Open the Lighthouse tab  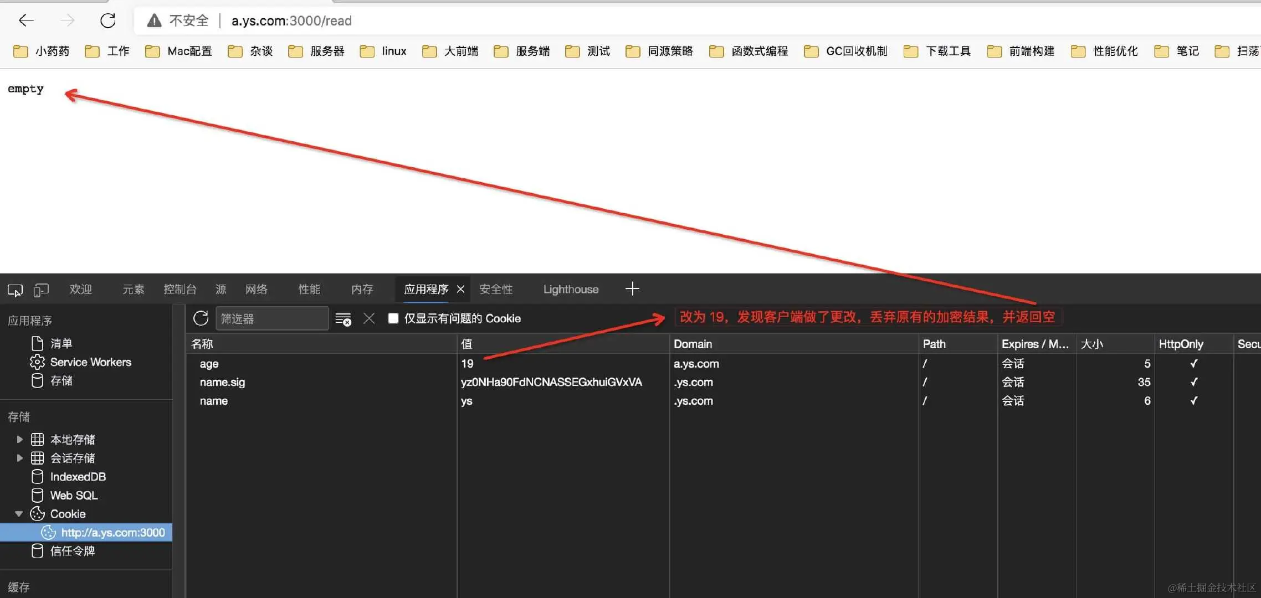(x=571, y=289)
